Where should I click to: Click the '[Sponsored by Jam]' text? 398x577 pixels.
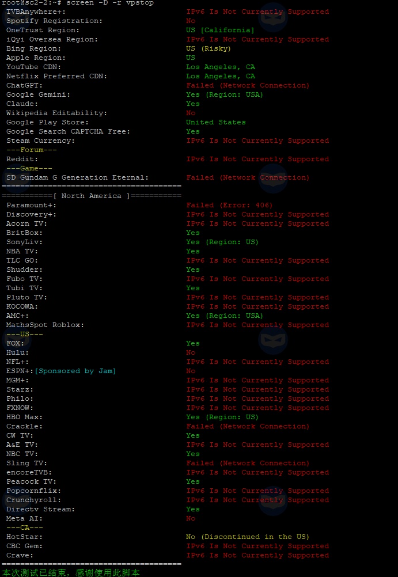[x=75, y=371]
